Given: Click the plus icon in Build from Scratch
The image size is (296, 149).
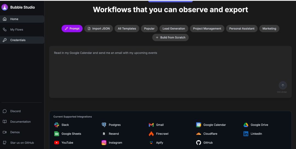Looking at the screenshot, I should coord(157,38).
